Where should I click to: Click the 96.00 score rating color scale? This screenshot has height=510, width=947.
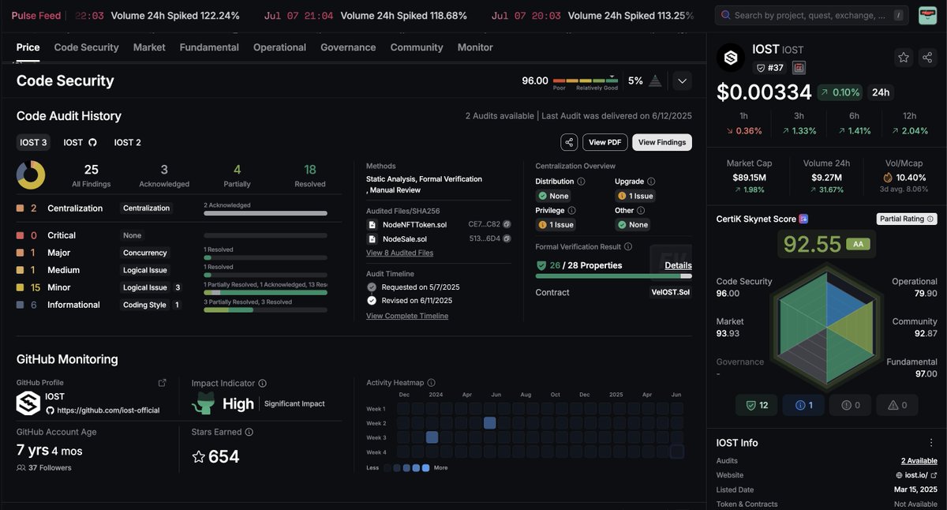point(586,81)
